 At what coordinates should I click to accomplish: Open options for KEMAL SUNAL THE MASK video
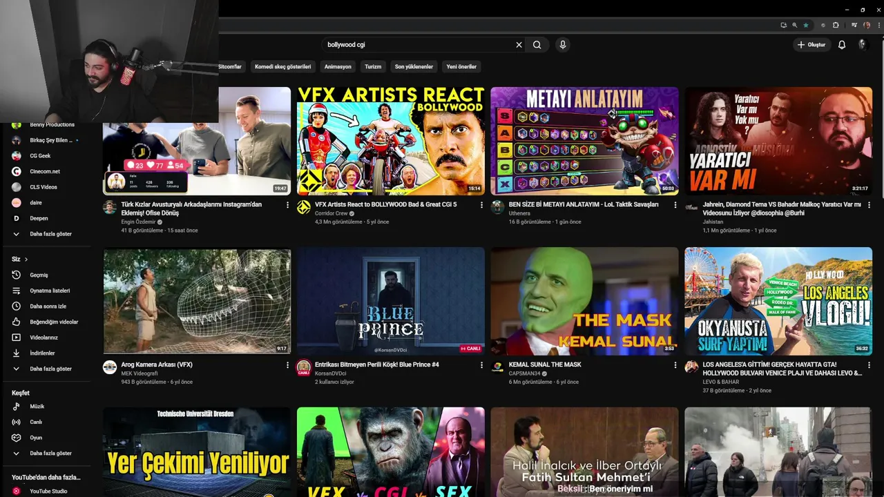(x=675, y=365)
